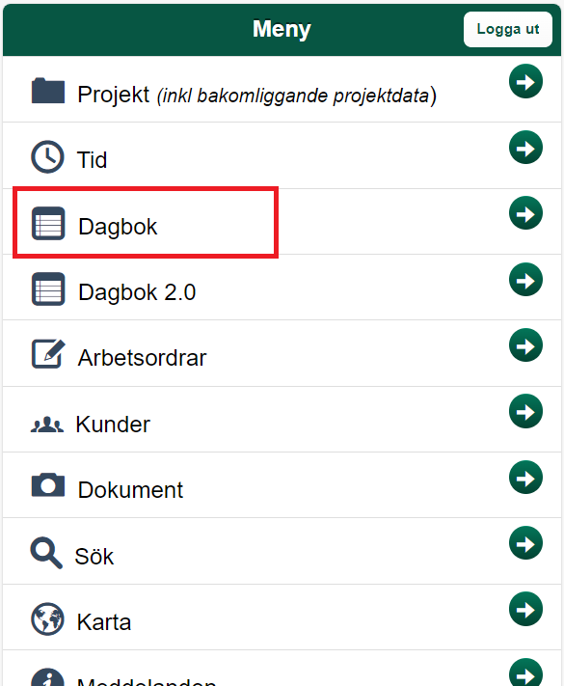Open Dagbok using its green arrow
Viewport: 564px width, 686px height.
[x=526, y=213]
